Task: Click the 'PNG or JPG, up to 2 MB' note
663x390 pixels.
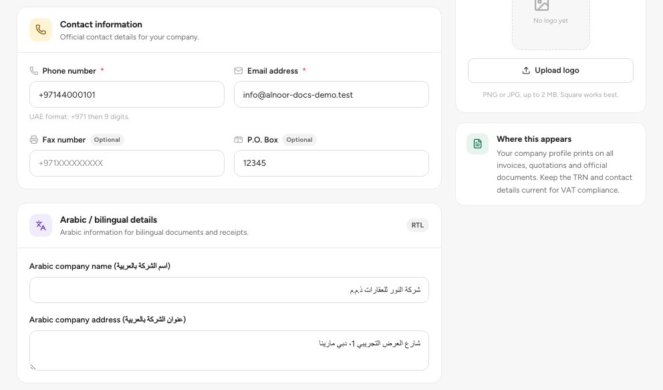Action: [551, 95]
